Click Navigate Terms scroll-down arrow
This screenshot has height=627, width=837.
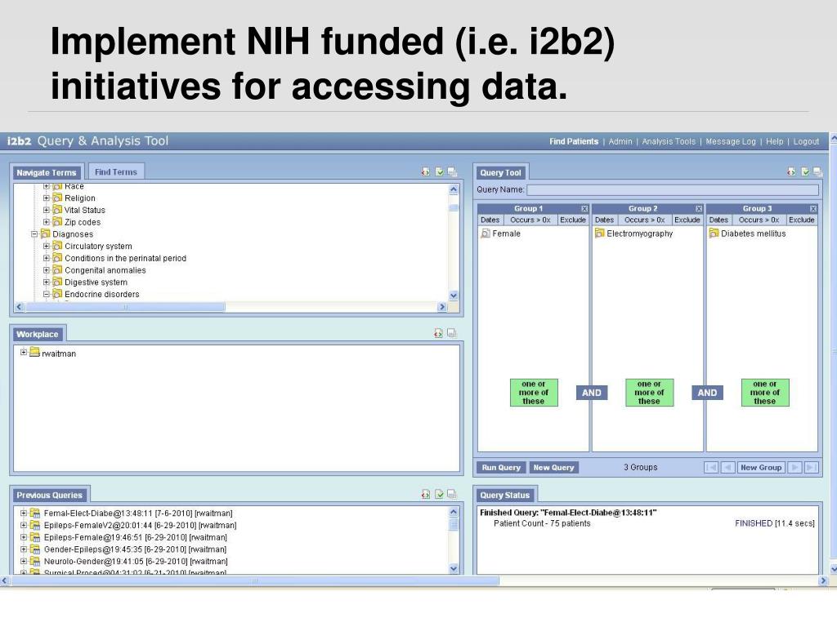click(454, 296)
